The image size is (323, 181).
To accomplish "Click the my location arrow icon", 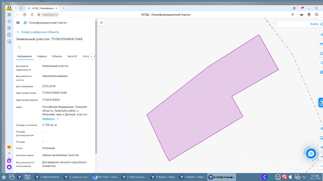I will pyautogui.click(x=321, y=128).
